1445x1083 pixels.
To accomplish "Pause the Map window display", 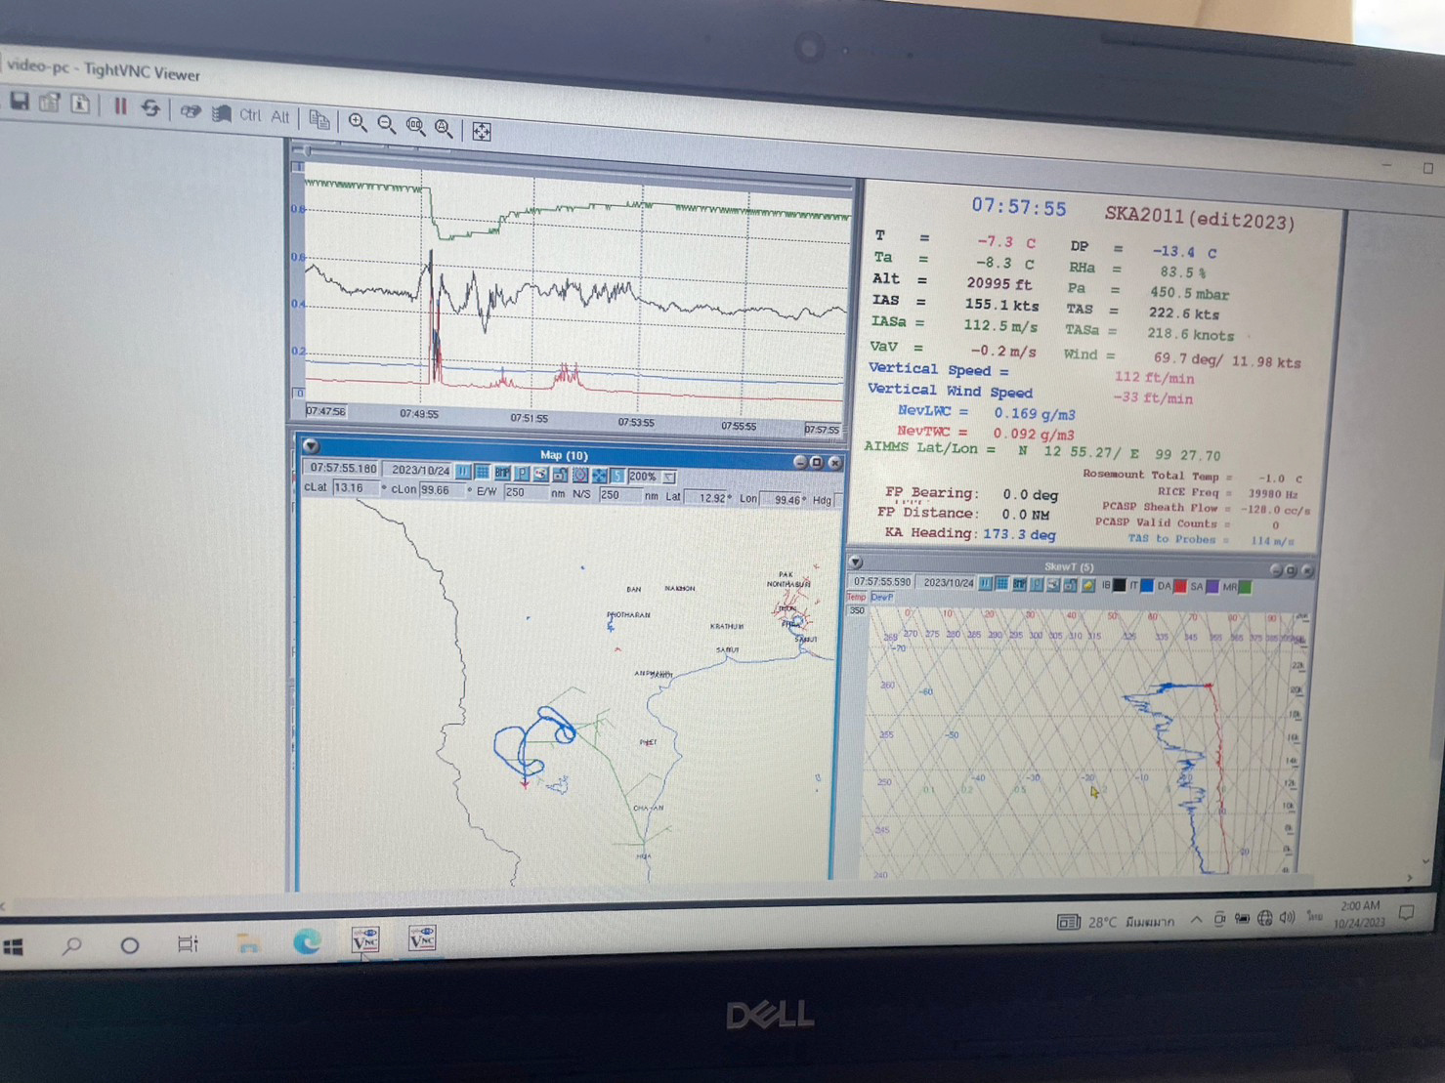I will [x=463, y=472].
